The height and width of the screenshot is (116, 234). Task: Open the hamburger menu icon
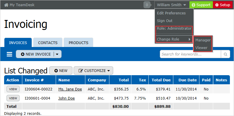pos(9,54)
